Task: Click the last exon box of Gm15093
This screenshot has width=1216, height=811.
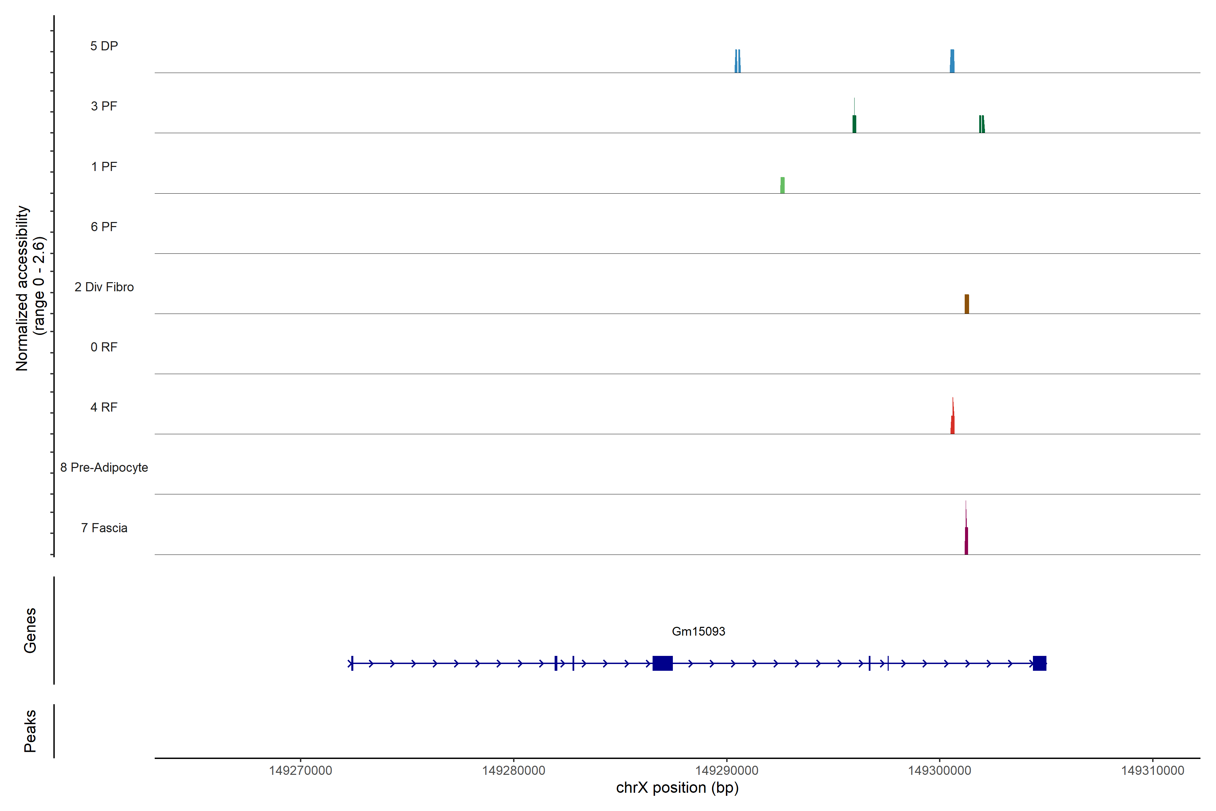Action: click(1039, 663)
